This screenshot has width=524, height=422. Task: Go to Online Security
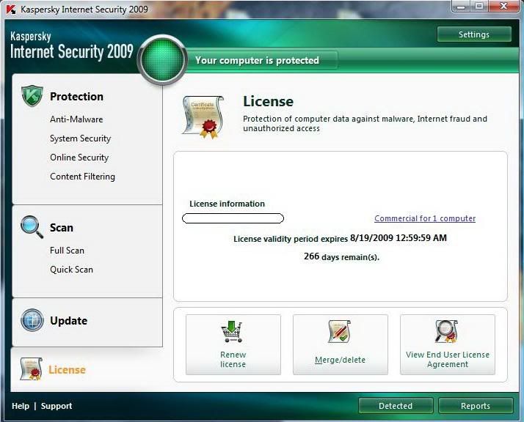coord(79,158)
